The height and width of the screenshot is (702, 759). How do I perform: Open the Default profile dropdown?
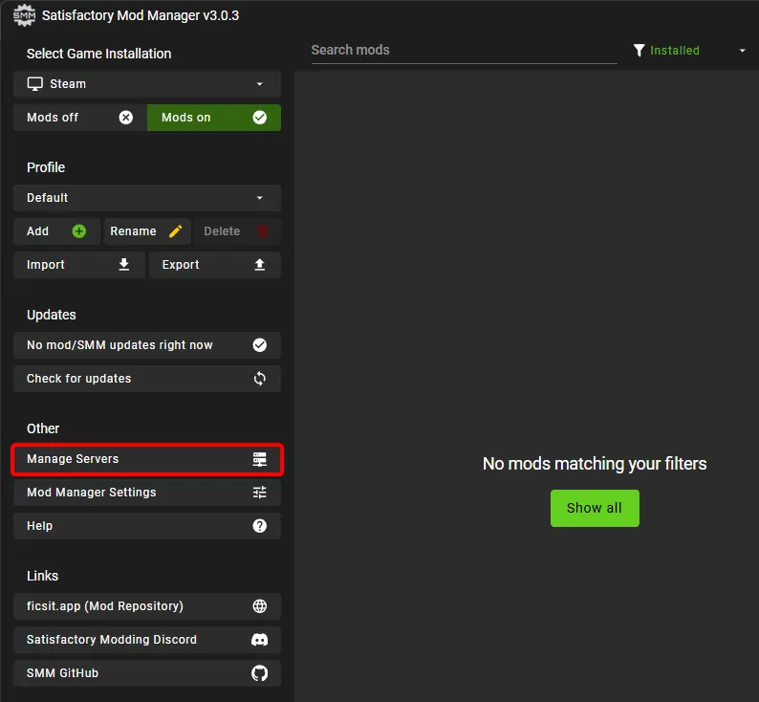(147, 198)
